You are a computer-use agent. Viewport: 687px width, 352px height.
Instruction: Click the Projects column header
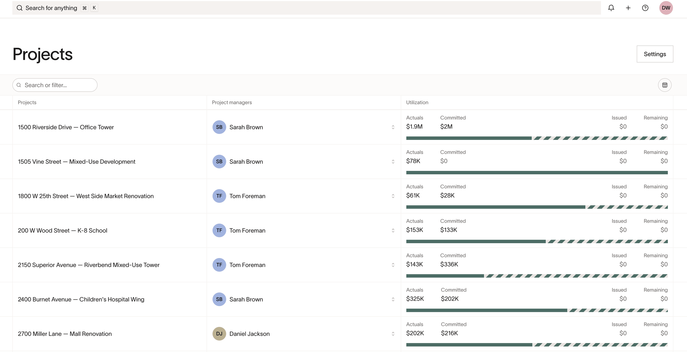point(27,103)
